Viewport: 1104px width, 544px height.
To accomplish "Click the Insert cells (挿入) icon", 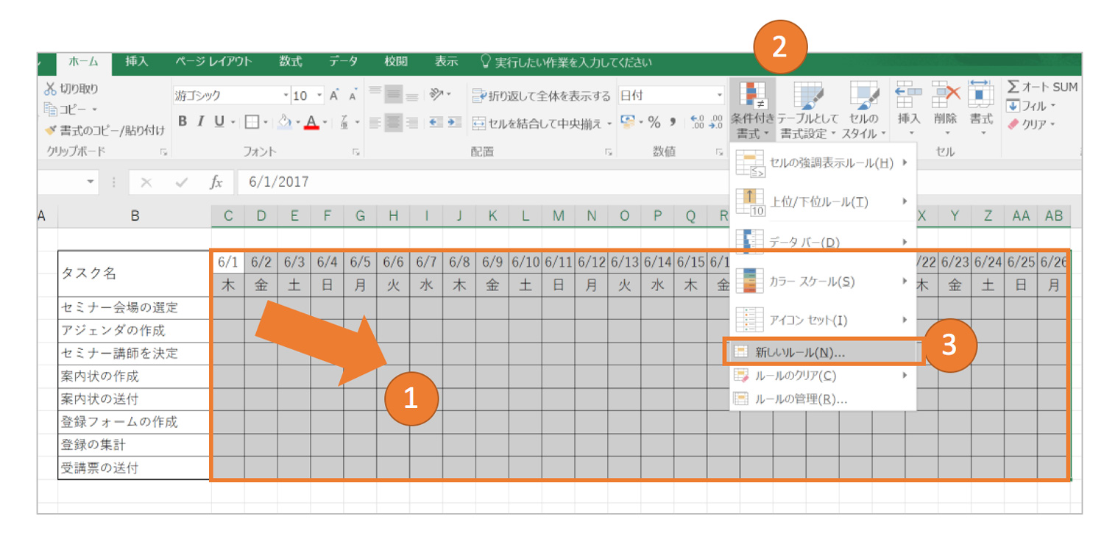I will tap(909, 94).
